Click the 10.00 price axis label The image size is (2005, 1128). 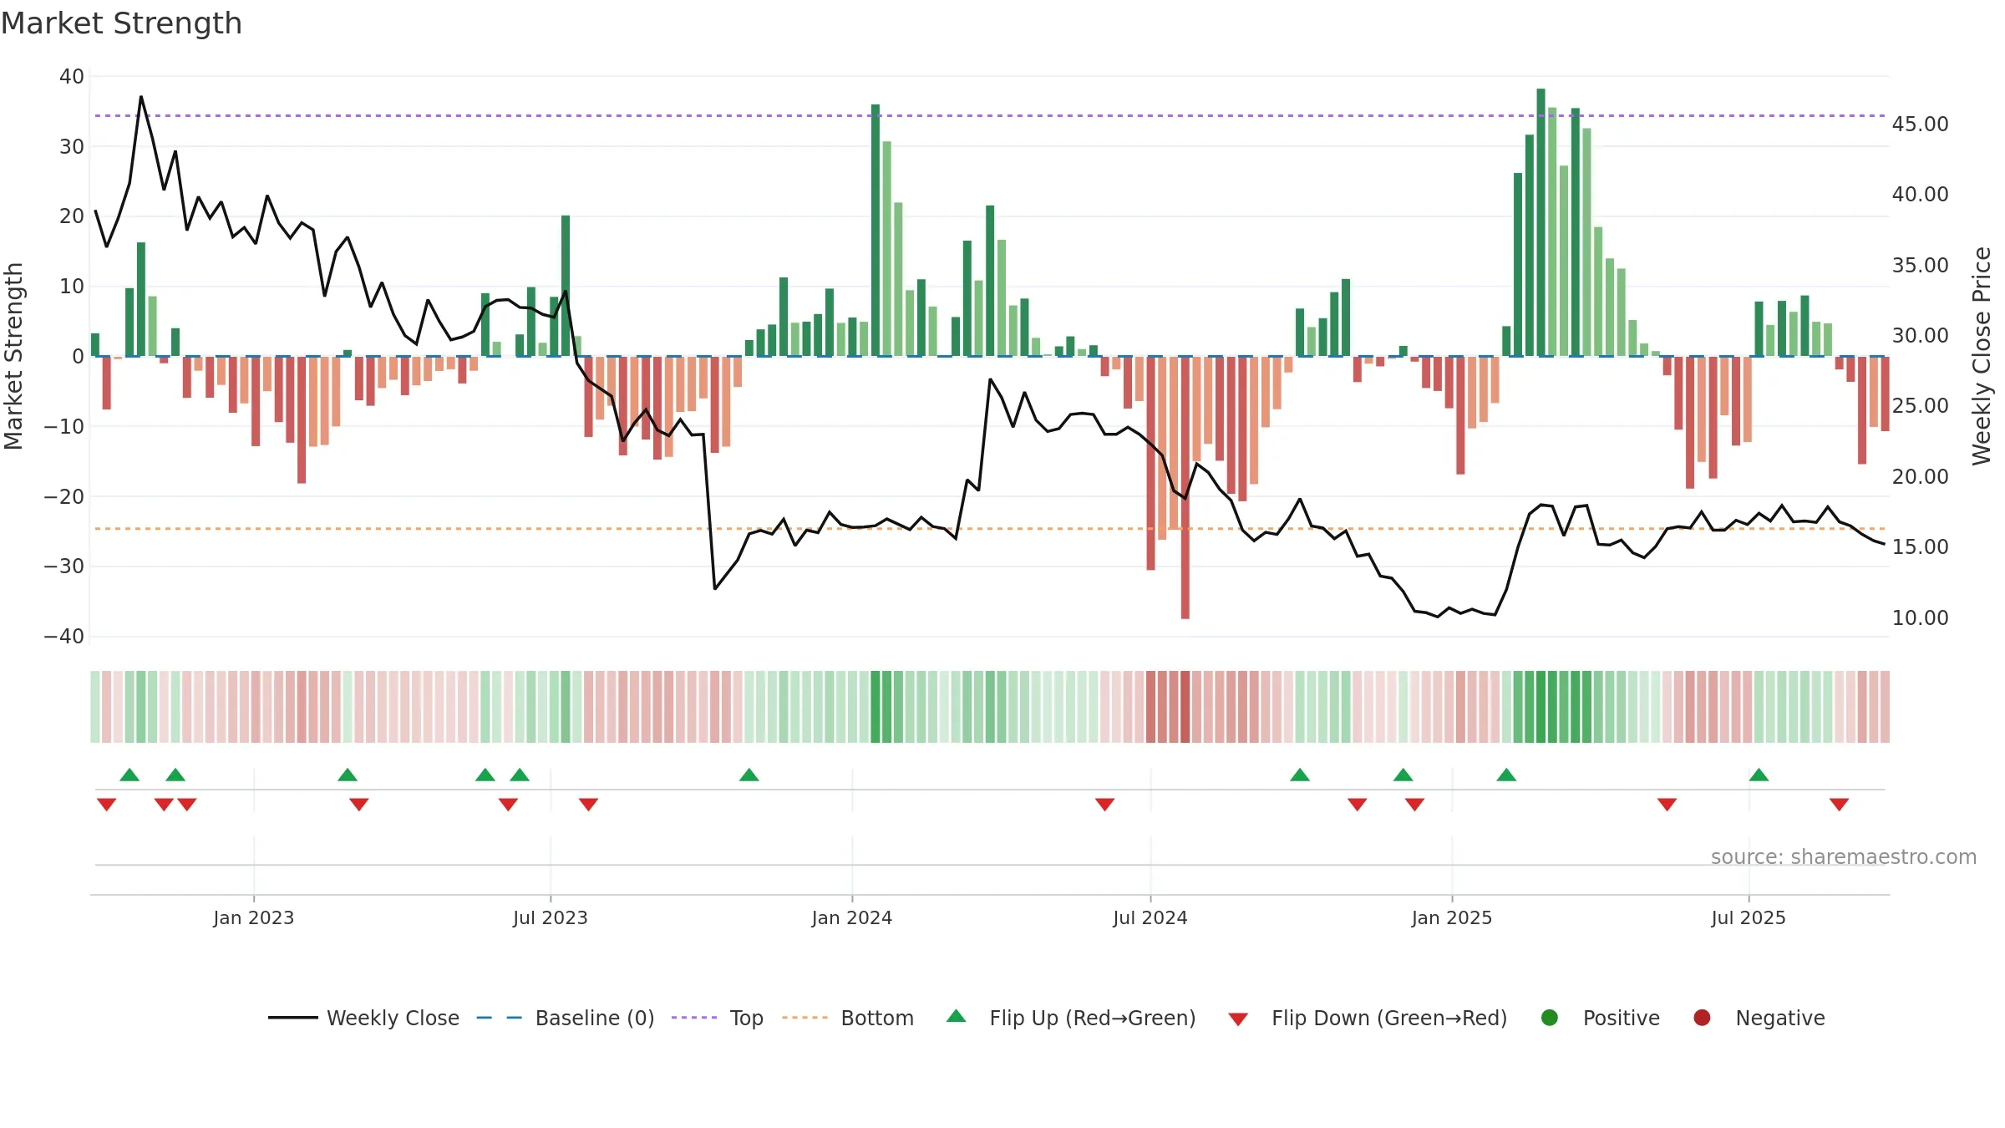(x=1921, y=617)
